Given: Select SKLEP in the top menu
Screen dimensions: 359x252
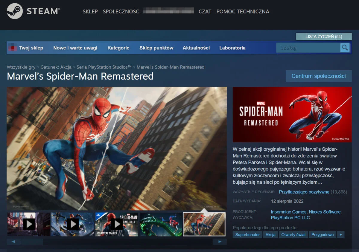Looking at the screenshot, I should (90, 11).
